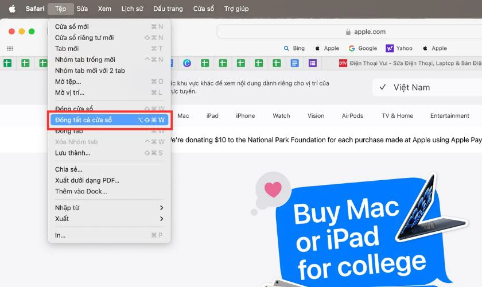Select Đóng tất cả cửa sổ
482x287 pixels.
tap(109, 120)
